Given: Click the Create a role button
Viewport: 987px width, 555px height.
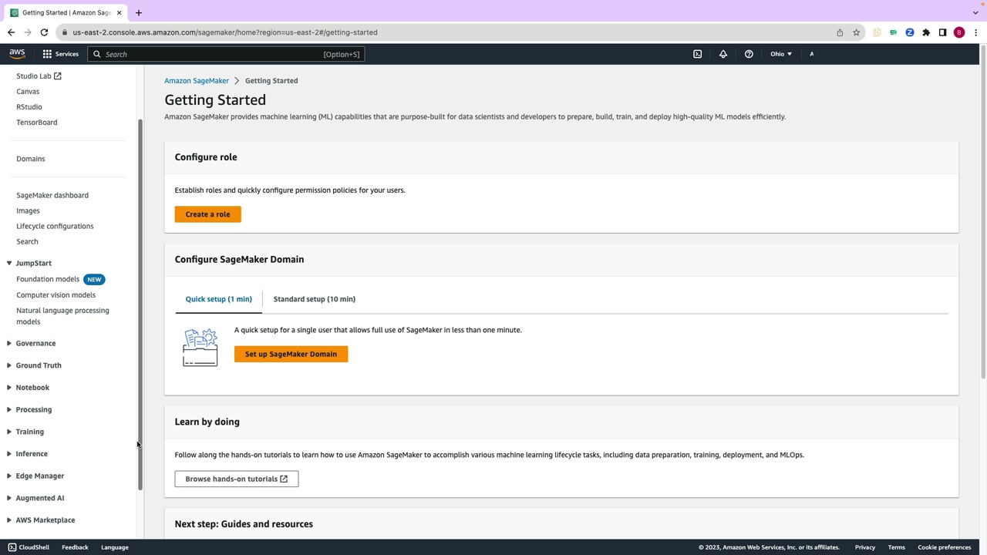Looking at the screenshot, I should (x=207, y=214).
